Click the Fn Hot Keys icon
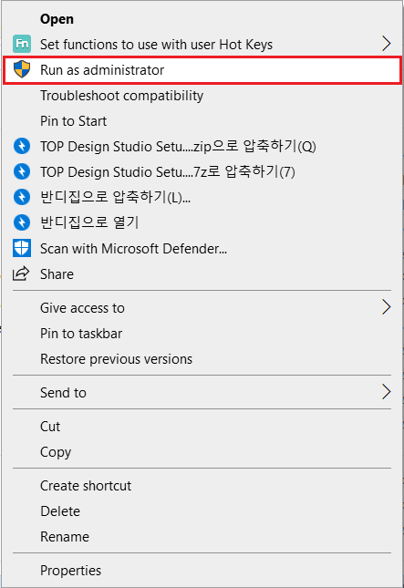Image resolution: width=404 pixels, height=588 pixels. tap(22, 45)
